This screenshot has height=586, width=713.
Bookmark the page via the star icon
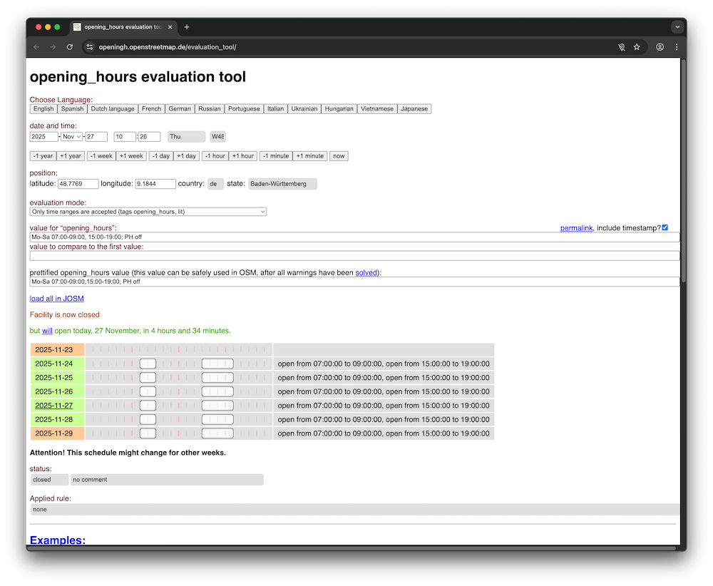pos(637,46)
